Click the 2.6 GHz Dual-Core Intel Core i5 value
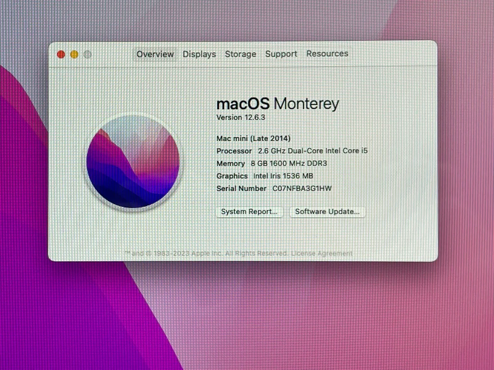Image resolution: width=494 pixels, height=370 pixels. (x=313, y=151)
